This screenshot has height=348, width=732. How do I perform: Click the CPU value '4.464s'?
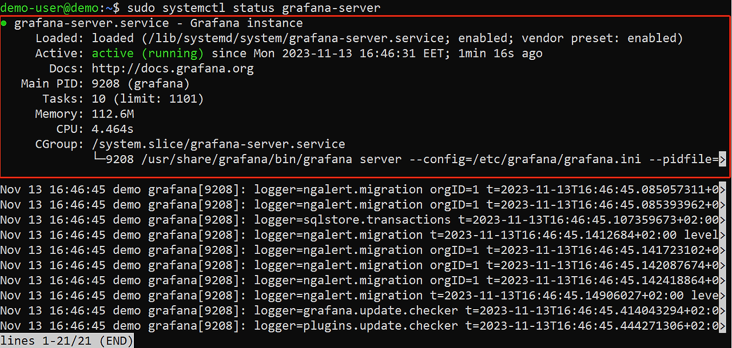pyautogui.click(x=113, y=129)
